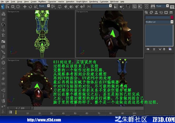Switch to the Motion command panel tab
This screenshot has height=123, width=175.
[161, 12]
